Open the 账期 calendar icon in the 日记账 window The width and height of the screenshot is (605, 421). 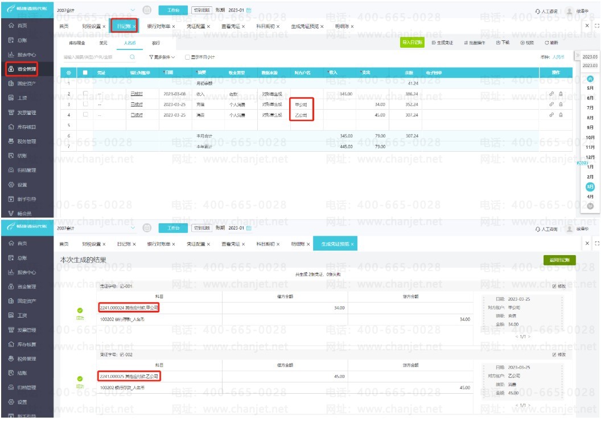click(x=249, y=10)
